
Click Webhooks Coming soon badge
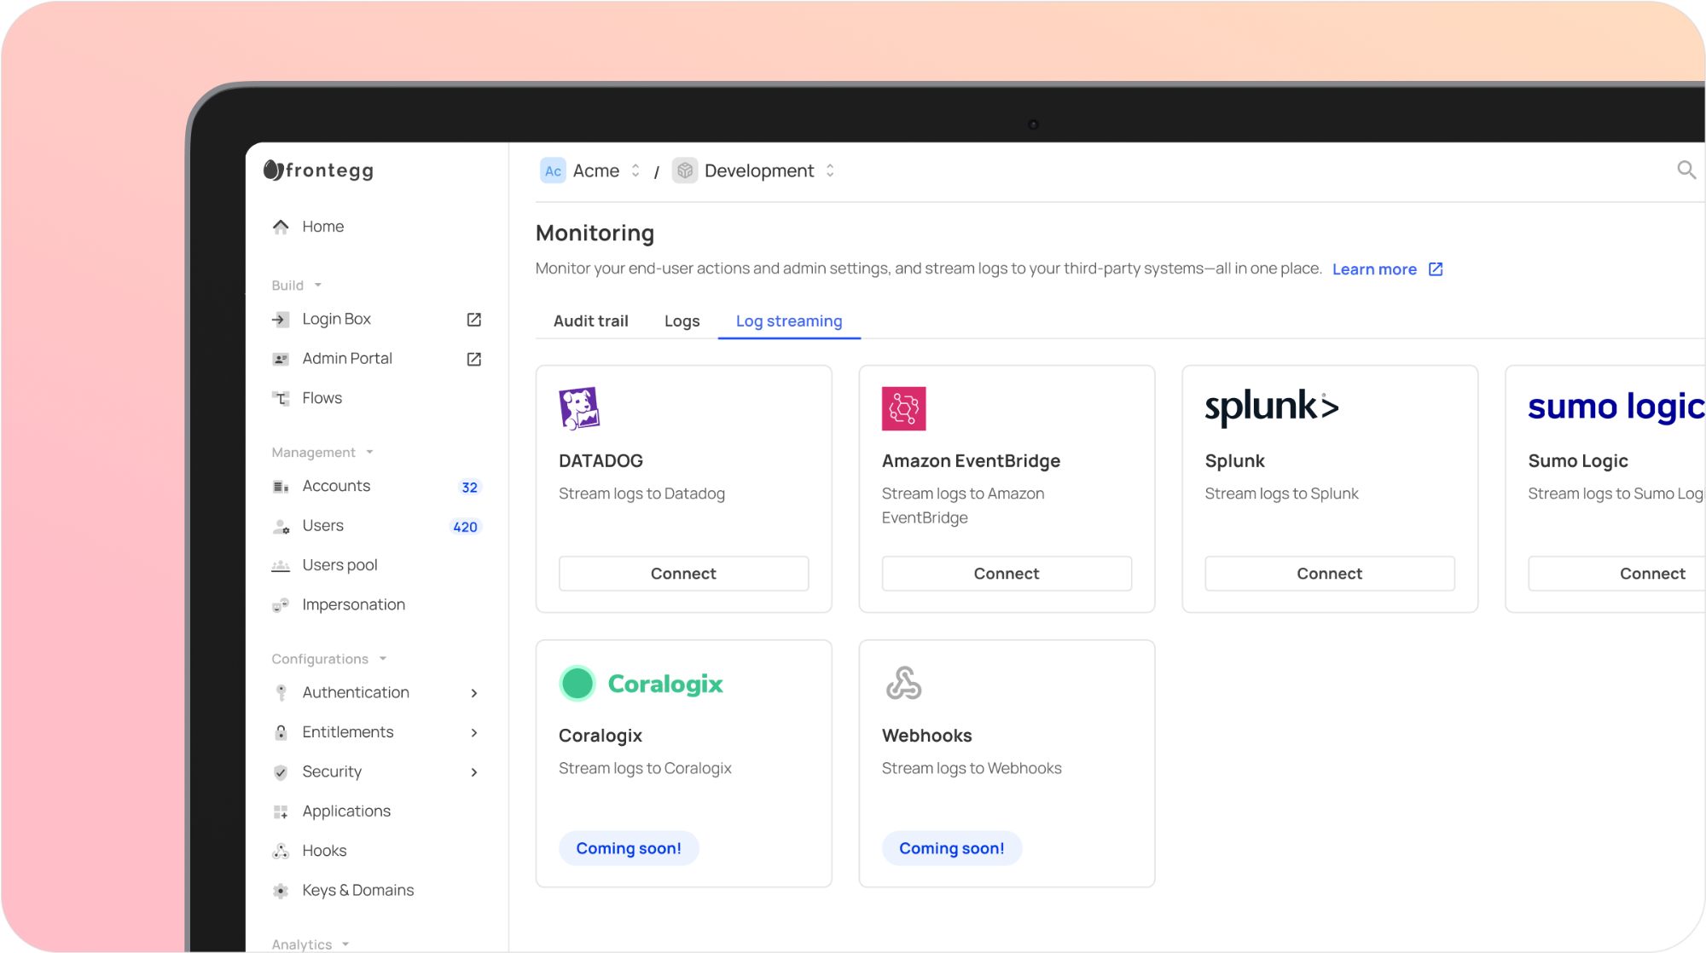[952, 848]
